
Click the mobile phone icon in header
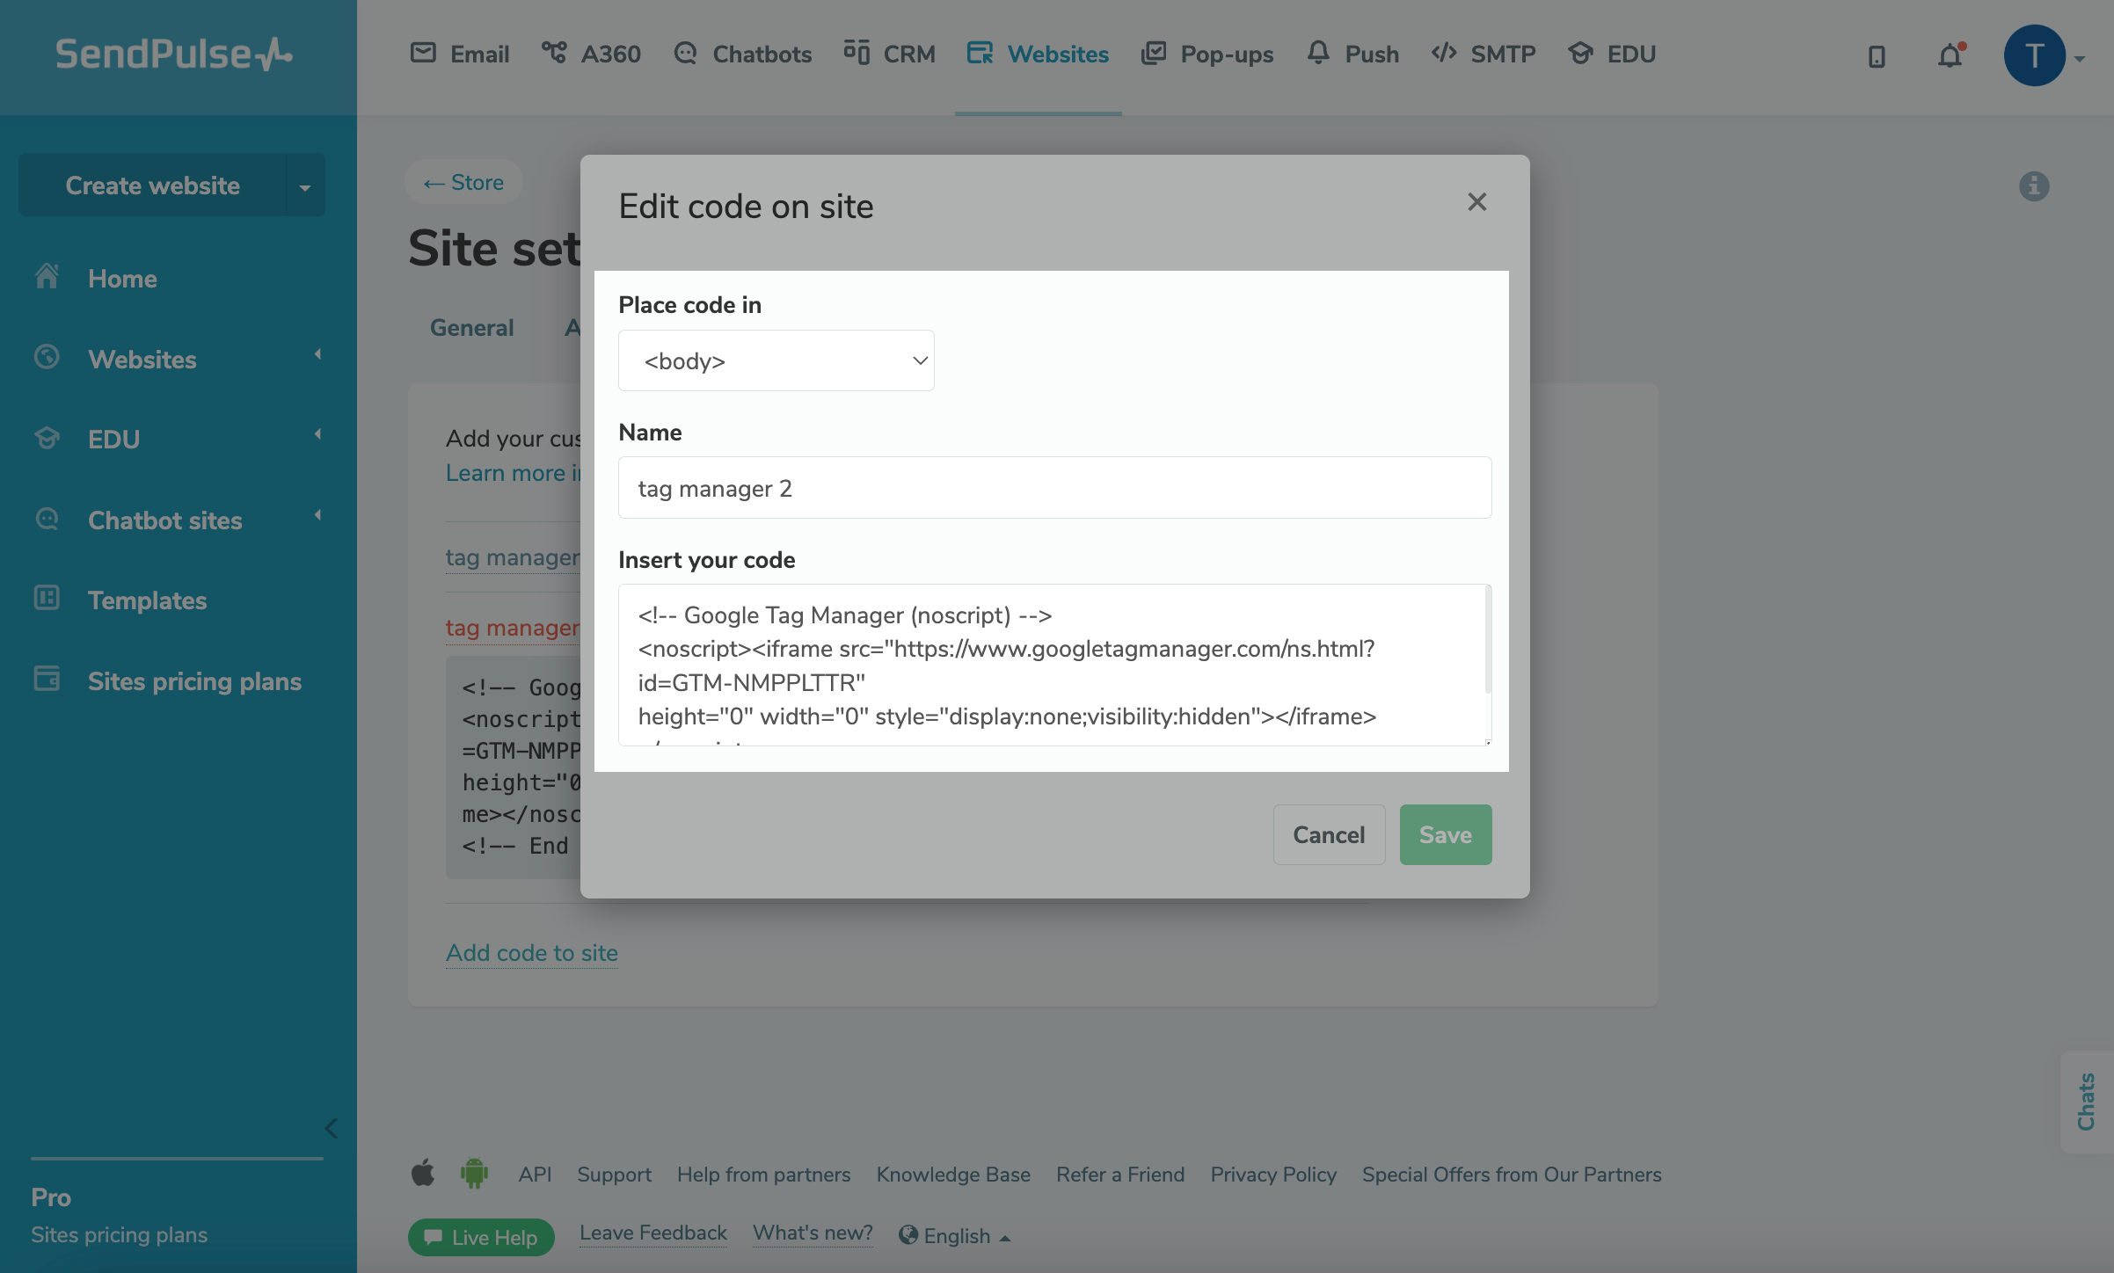pyautogui.click(x=1877, y=57)
